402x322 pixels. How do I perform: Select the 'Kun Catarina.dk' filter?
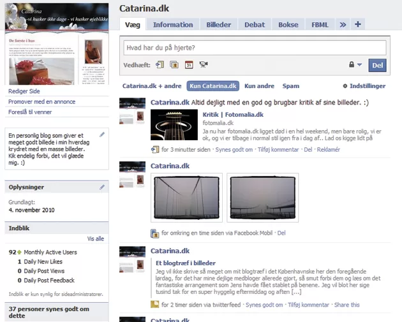[213, 86]
